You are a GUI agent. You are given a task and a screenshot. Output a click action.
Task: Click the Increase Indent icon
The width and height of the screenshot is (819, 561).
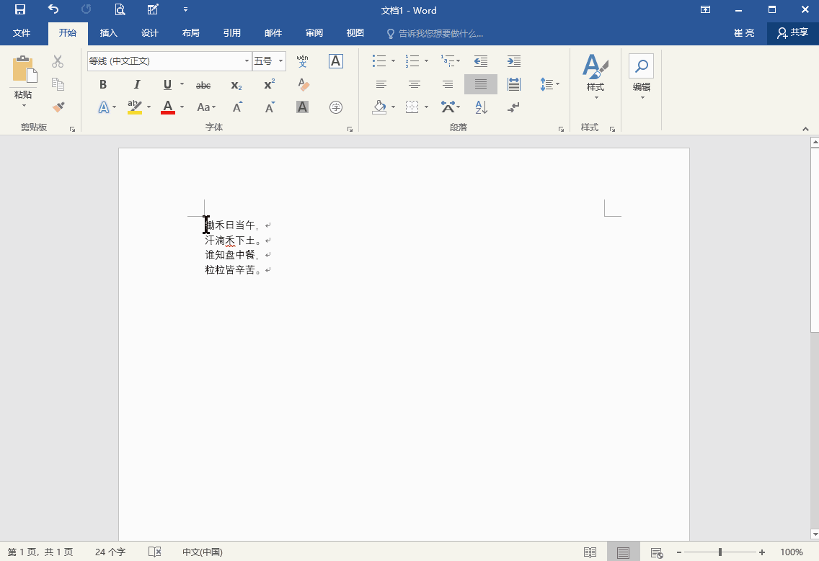pos(513,61)
